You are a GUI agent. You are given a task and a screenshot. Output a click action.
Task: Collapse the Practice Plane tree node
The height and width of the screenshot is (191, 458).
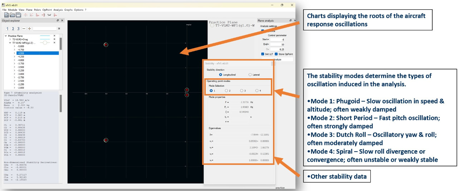(x=6, y=36)
